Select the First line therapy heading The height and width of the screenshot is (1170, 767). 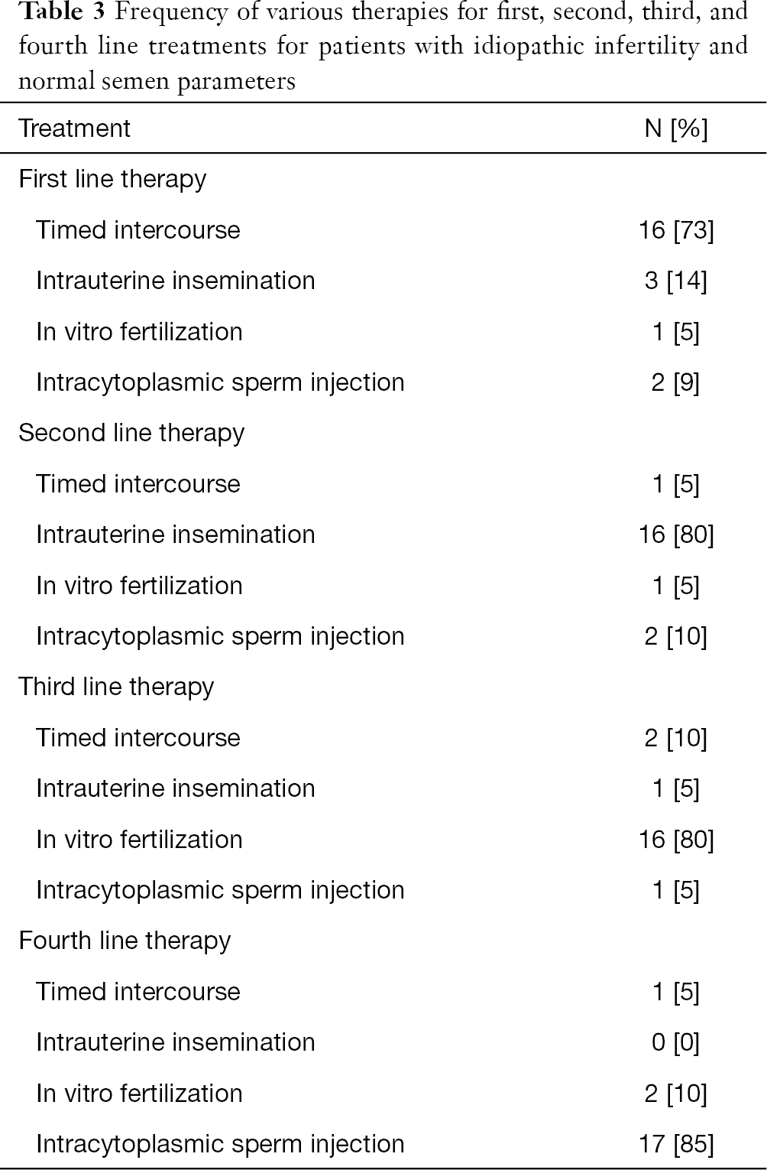[112, 180]
